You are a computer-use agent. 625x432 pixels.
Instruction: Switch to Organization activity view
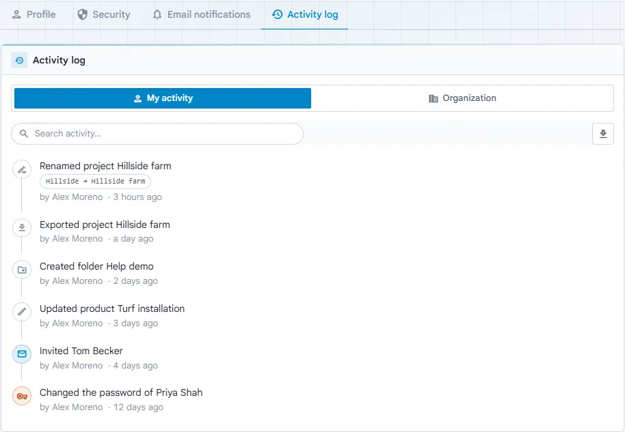[x=462, y=98]
